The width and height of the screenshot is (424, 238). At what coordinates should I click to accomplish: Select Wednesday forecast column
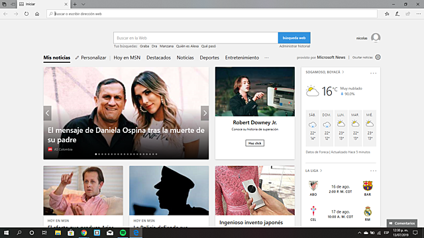[x=370, y=128]
